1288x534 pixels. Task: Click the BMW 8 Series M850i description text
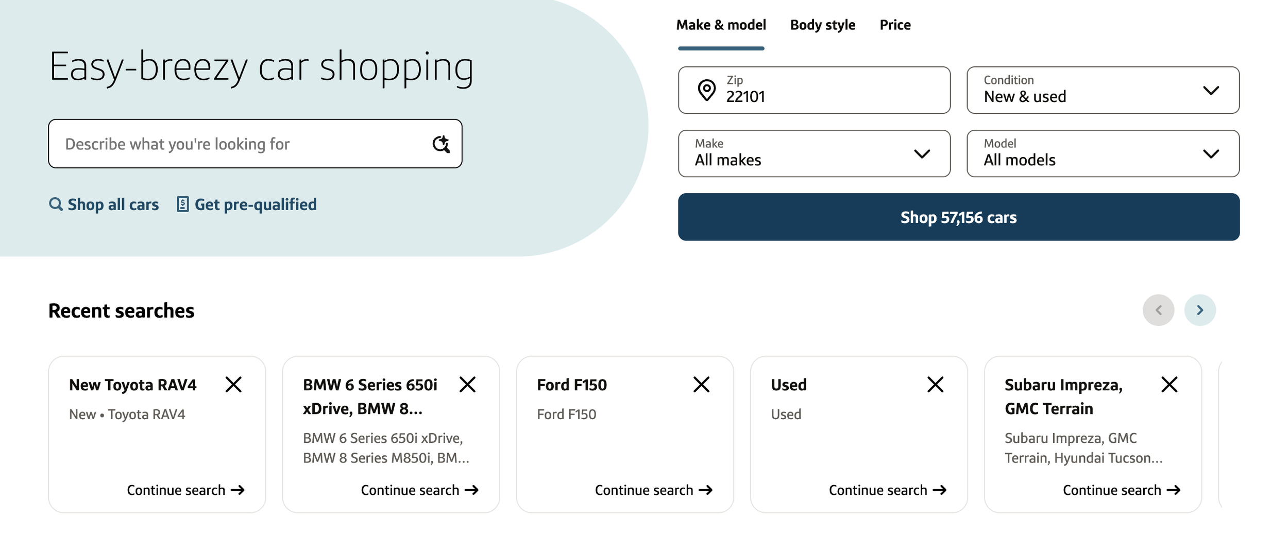[x=386, y=447]
